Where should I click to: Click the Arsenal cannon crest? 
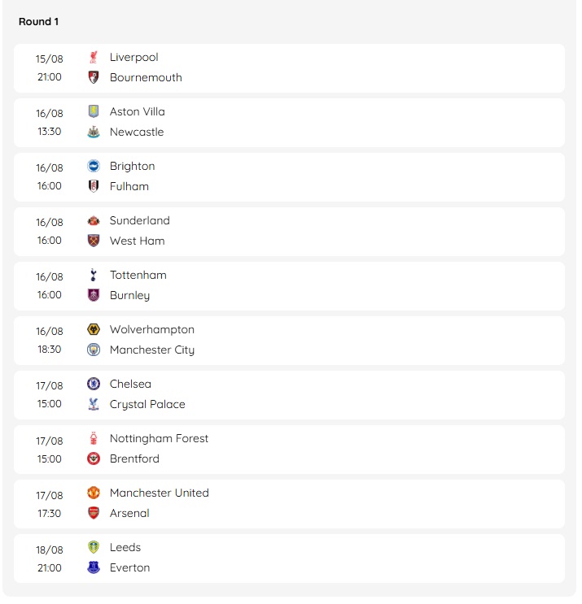click(x=94, y=513)
